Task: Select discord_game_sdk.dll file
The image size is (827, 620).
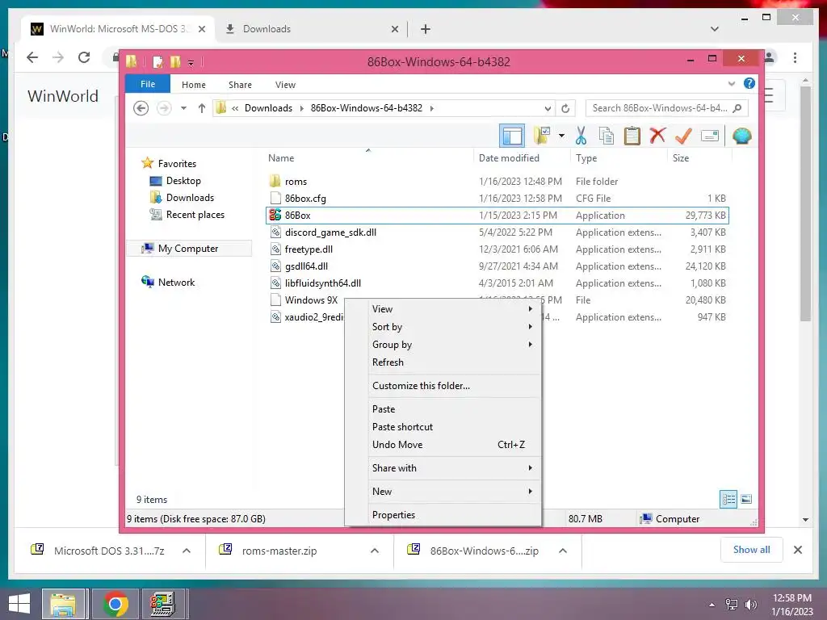Action: tap(330, 232)
